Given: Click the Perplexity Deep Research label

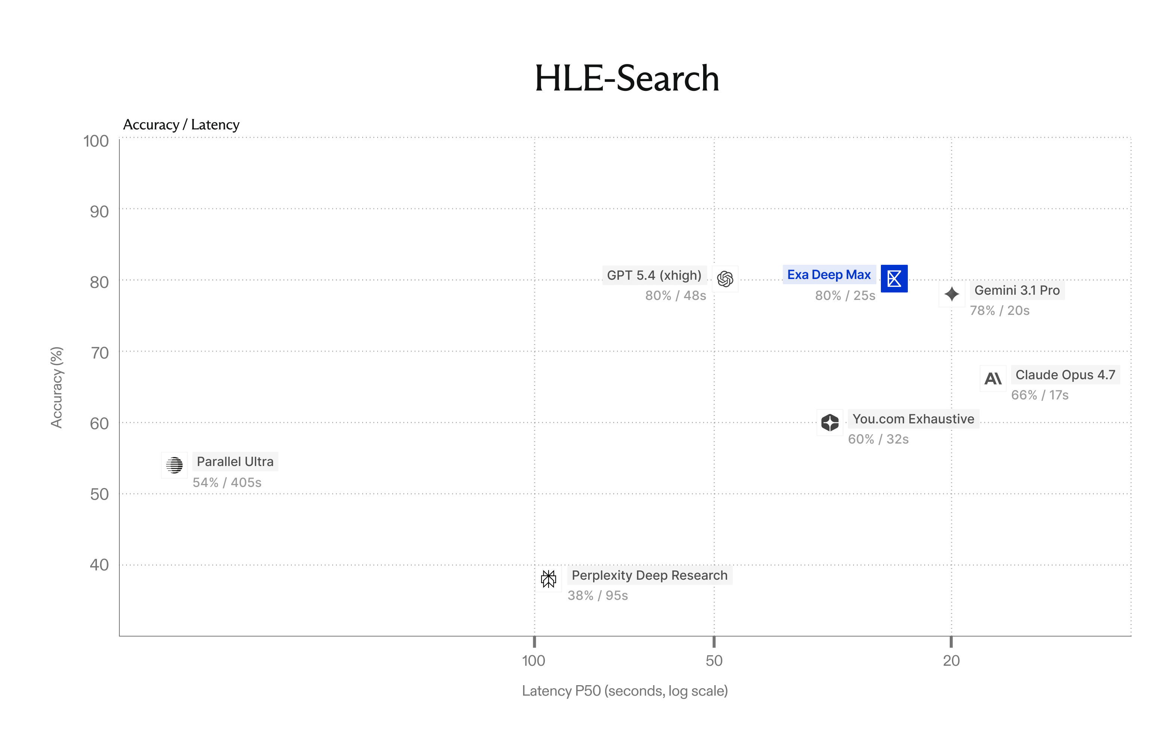Looking at the screenshot, I should point(649,575).
